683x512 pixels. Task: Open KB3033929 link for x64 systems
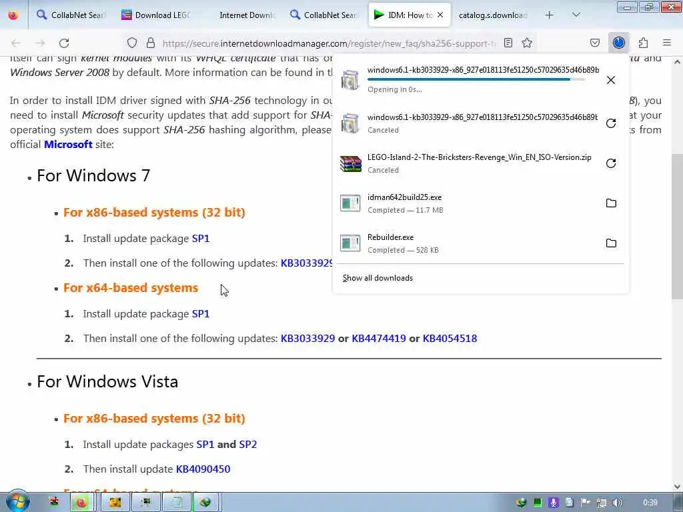[307, 338]
